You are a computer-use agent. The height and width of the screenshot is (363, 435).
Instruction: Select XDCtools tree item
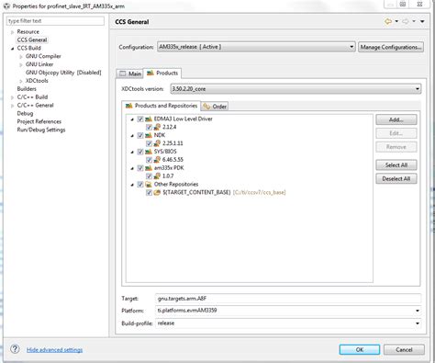coord(37,81)
